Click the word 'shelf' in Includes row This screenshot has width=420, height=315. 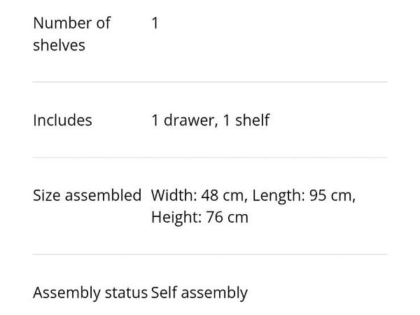pyautogui.click(x=252, y=120)
